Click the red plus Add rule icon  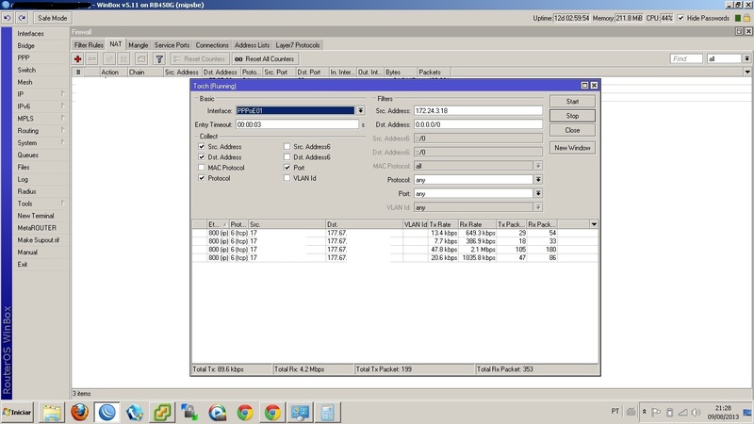pos(78,58)
